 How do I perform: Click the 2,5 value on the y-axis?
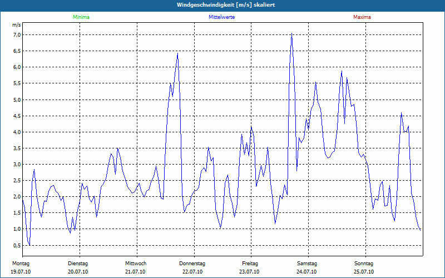click(x=17, y=181)
